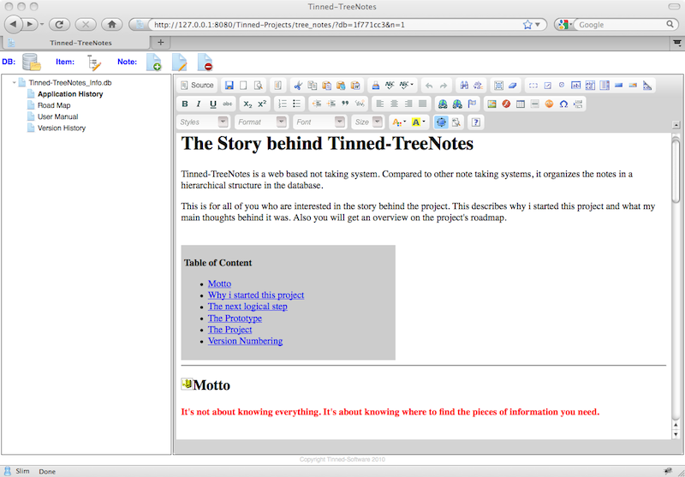Insert a table using the table icon
This screenshot has height=477, width=685.
click(521, 104)
